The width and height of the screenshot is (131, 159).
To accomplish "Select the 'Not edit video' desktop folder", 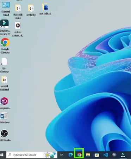I will pyautogui.click(x=18, y=12).
